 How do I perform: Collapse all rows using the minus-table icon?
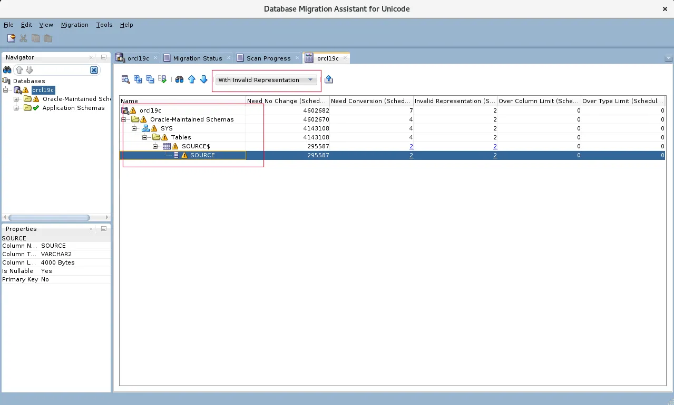coord(150,79)
